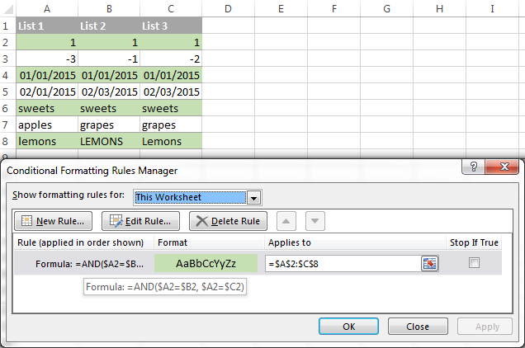Select column G header

[x=386, y=9]
